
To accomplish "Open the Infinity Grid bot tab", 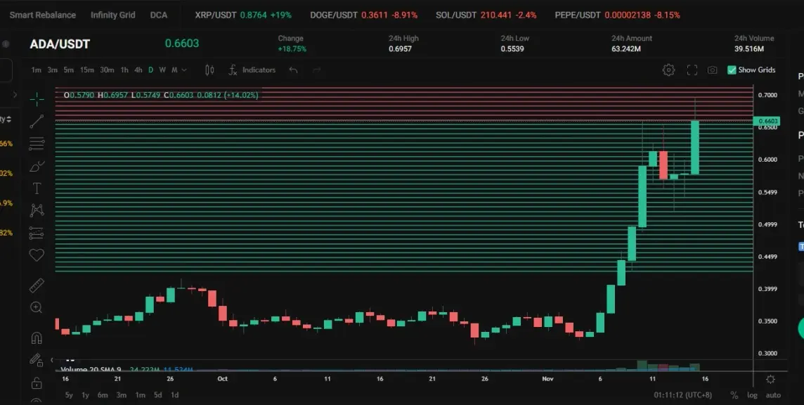I will click(x=113, y=15).
